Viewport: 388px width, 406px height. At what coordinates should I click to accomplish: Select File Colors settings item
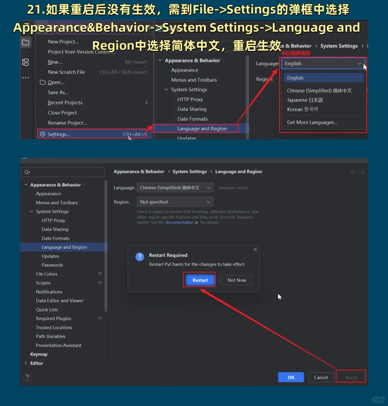[47, 274]
